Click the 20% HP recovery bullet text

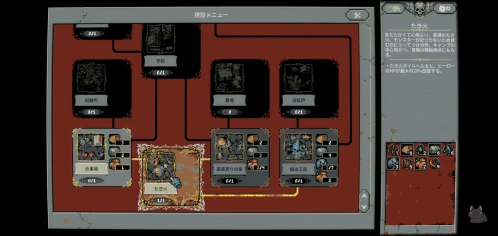click(x=419, y=68)
